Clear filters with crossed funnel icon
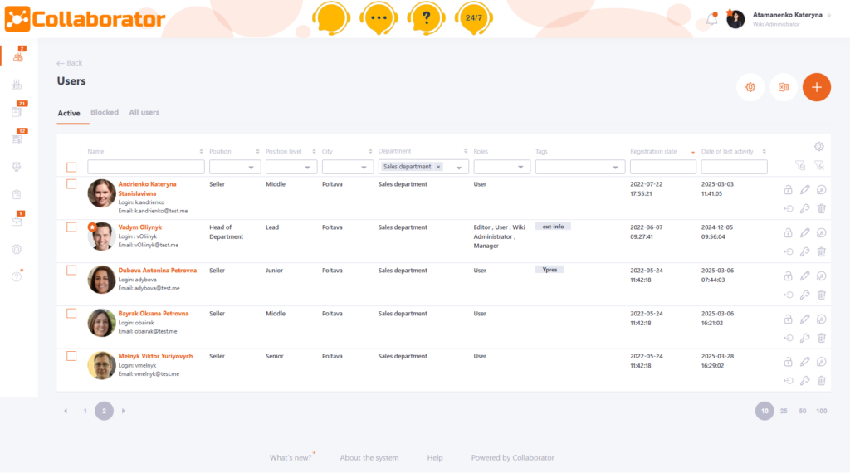The height and width of the screenshot is (473, 850). [x=819, y=165]
